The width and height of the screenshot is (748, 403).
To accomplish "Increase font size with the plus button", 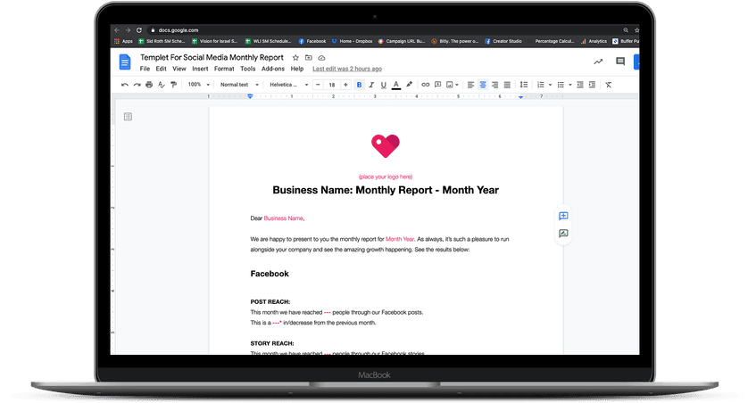I will (x=345, y=85).
